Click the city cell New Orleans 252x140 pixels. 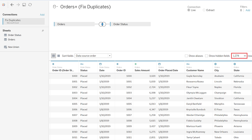(x=221, y=132)
